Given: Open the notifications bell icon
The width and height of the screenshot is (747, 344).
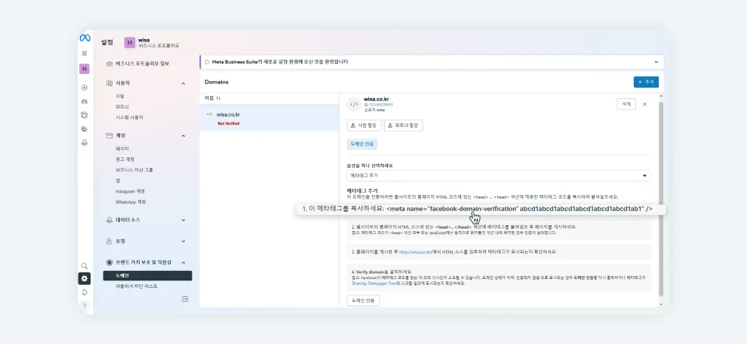Looking at the screenshot, I should pos(84,292).
